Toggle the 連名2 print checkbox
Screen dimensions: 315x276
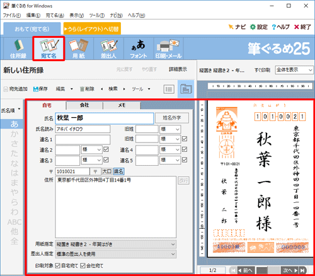(106, 149)
